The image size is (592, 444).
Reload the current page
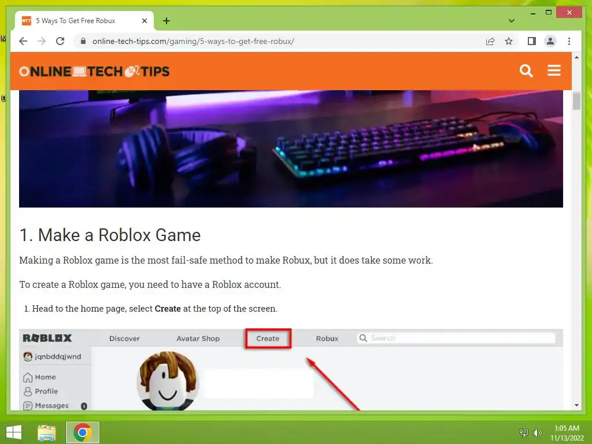pyautogui.click(x=60, y=41)
